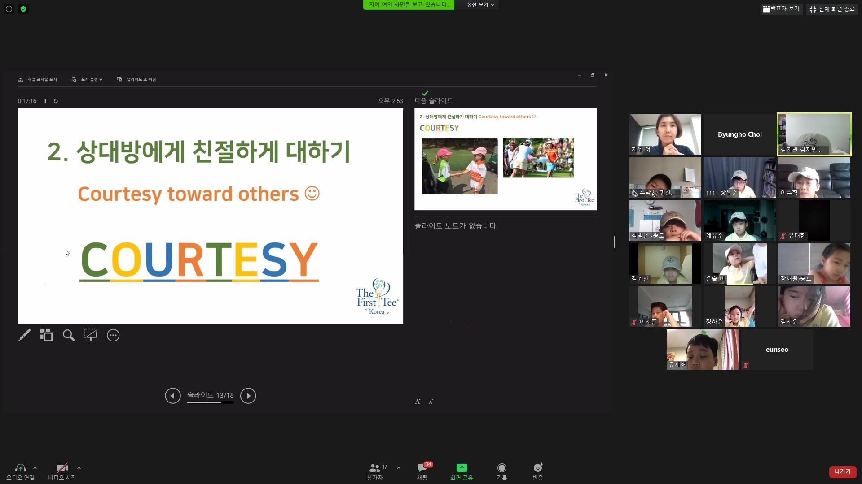Click show taskbar menu item
The width and height of the screenshot is (862, 484).
pos(38,79)
